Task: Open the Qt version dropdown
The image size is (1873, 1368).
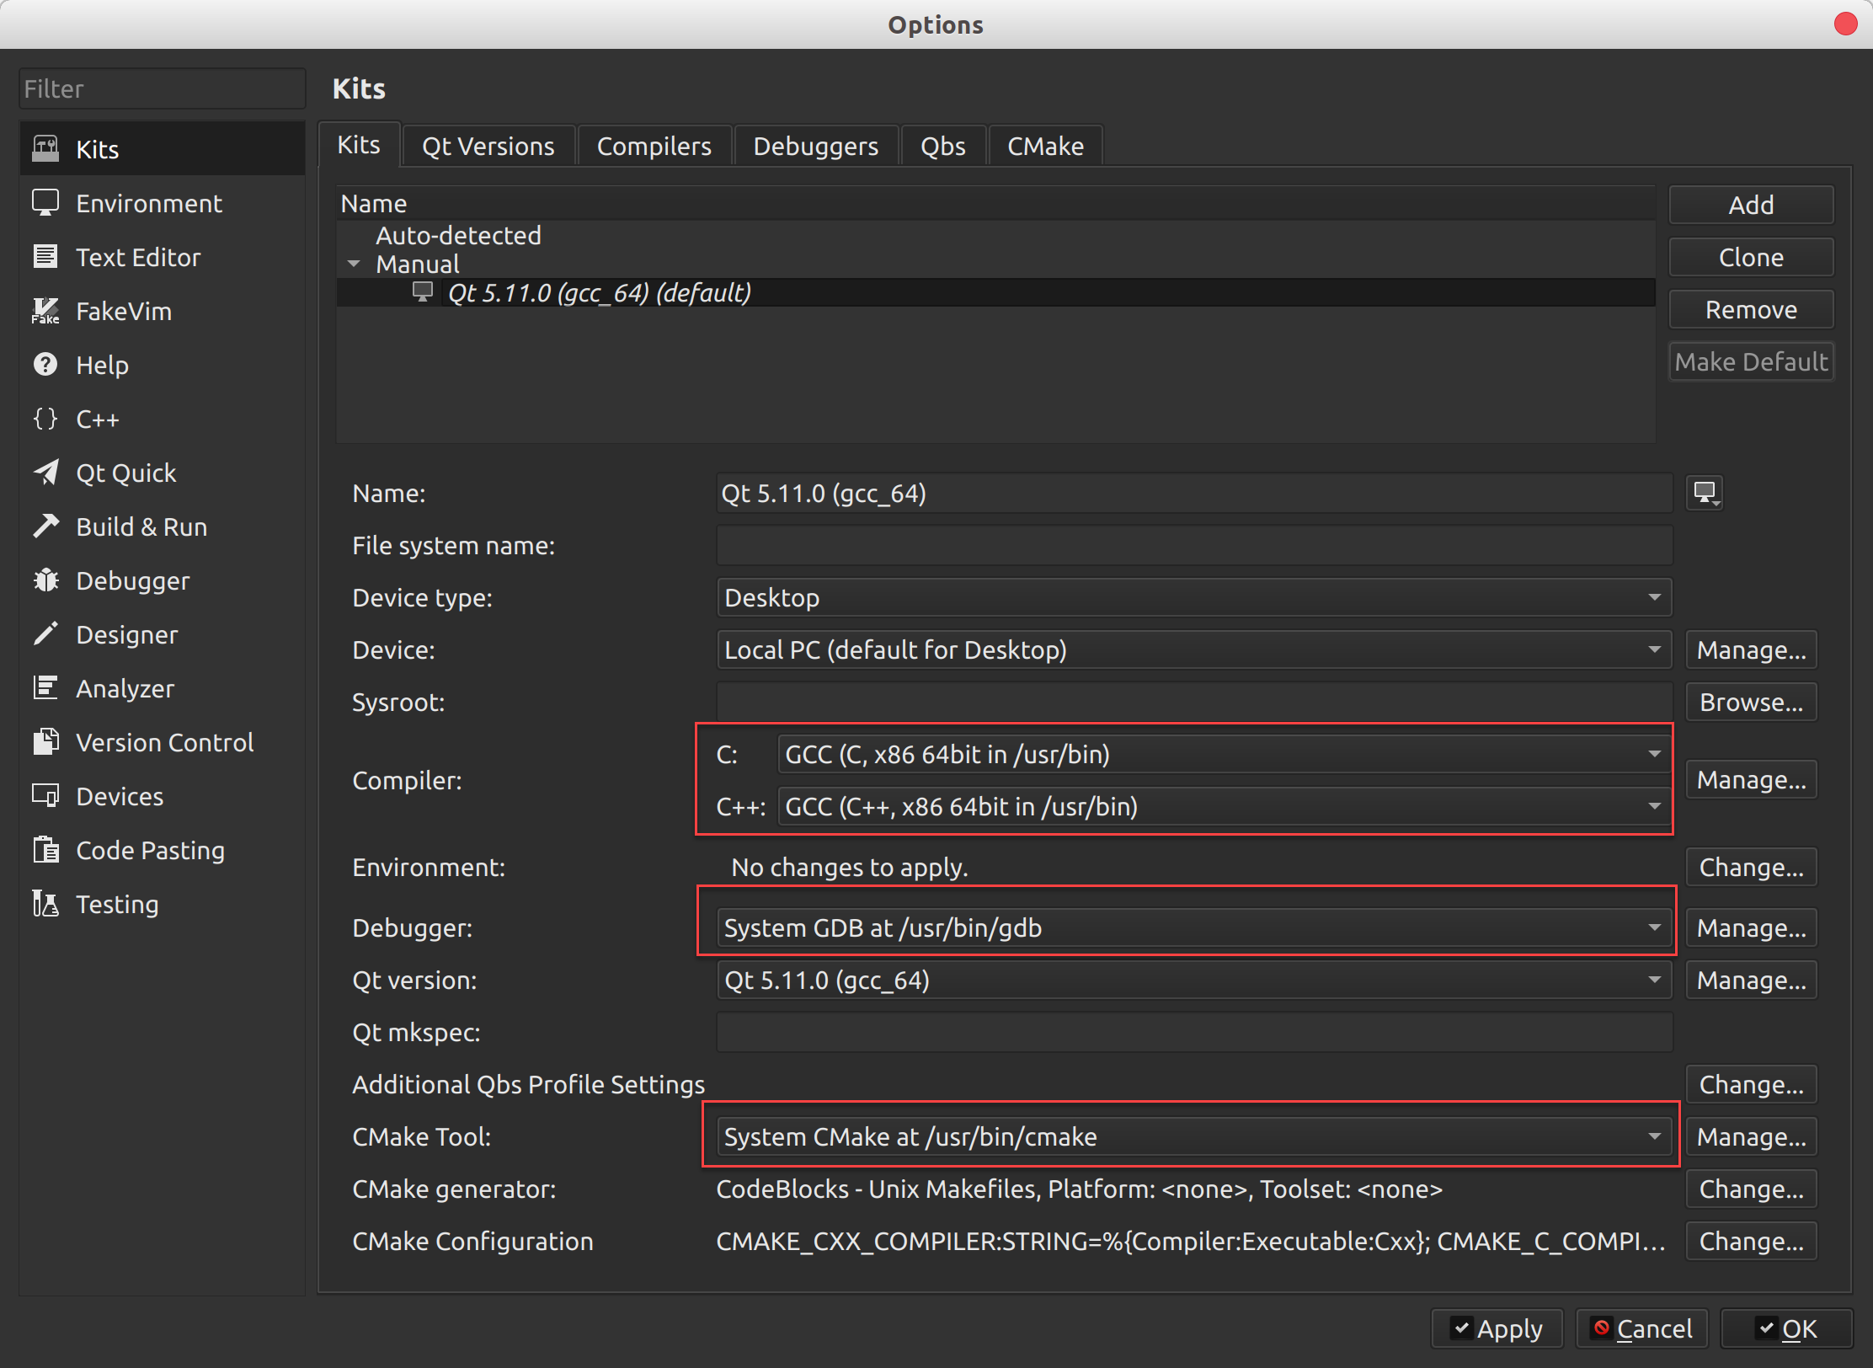Action: (1194, 980)
